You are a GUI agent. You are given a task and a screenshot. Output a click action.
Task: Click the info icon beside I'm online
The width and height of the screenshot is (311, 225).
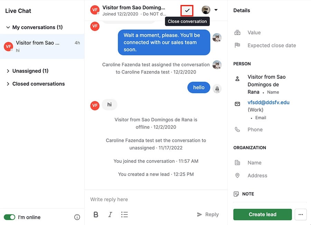click(77, 217)
